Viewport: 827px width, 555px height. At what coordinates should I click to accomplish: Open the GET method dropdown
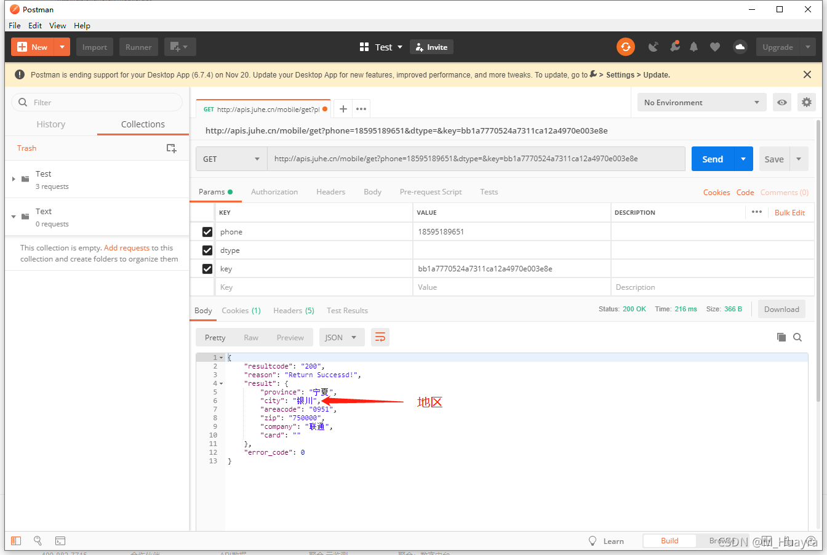[x=231, y=159]
